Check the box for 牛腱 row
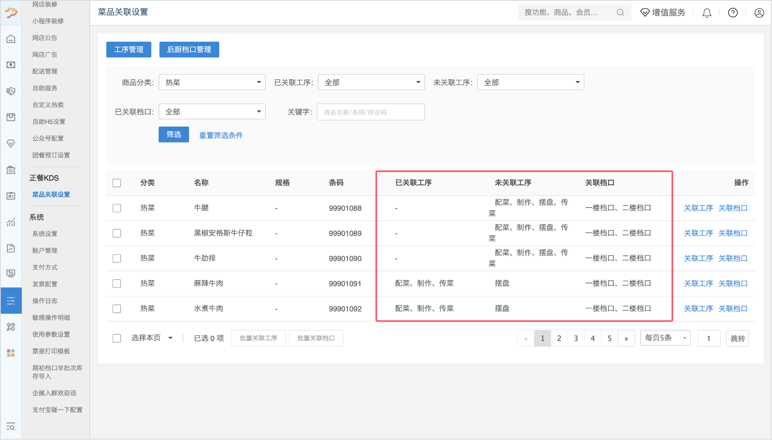The width and height of the screenshot is (772, 440). 117,208
